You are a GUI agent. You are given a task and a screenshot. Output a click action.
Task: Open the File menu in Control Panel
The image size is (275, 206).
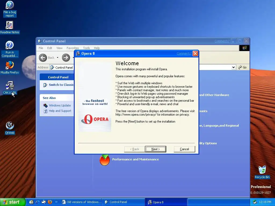41,48
